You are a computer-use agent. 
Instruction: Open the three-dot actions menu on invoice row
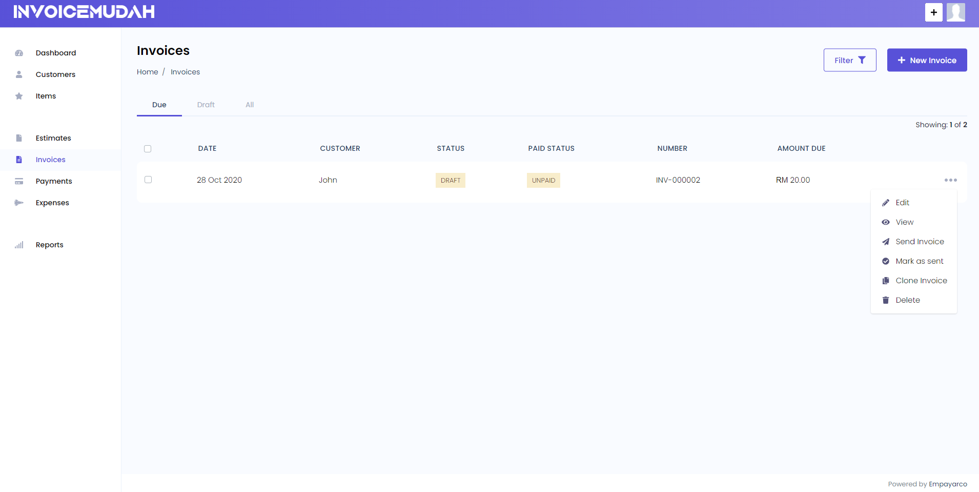[950, 180]
